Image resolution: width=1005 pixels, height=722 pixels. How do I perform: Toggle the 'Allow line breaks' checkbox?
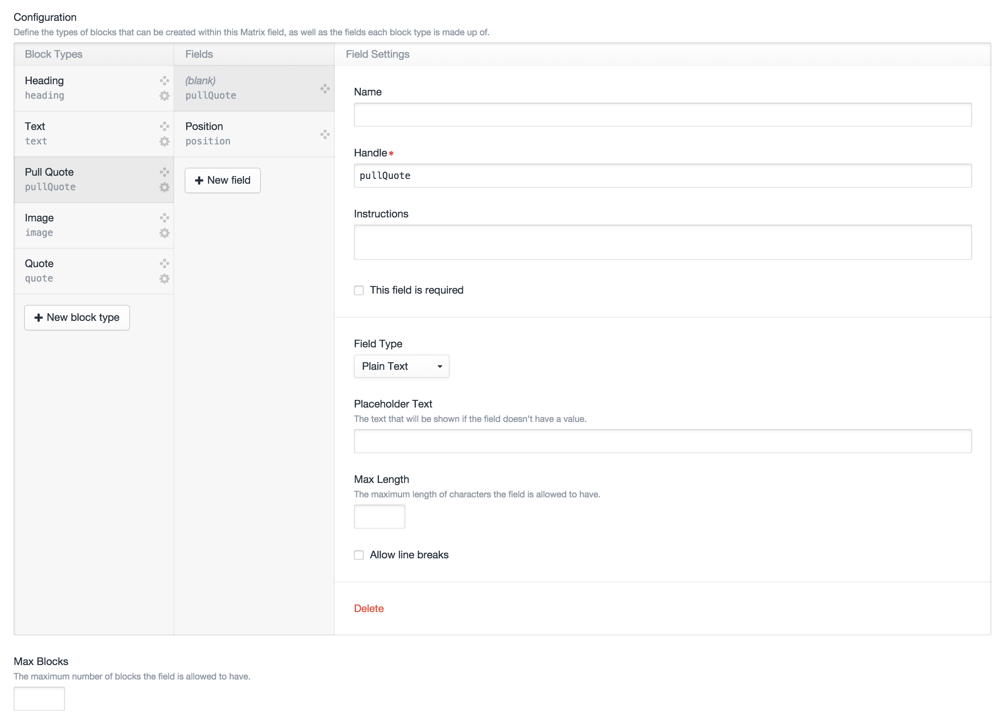coord(359,555)
